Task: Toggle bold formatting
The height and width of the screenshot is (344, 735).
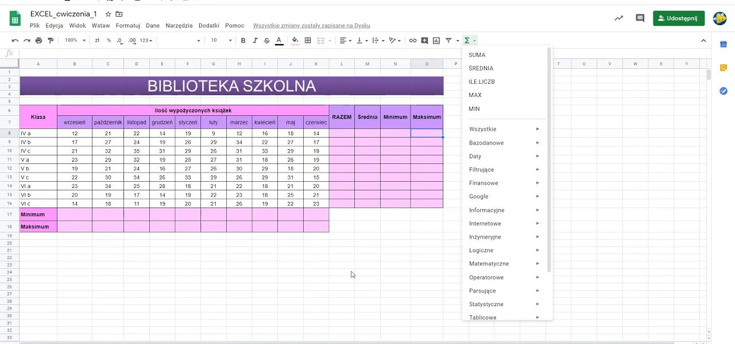Action: 243,40
